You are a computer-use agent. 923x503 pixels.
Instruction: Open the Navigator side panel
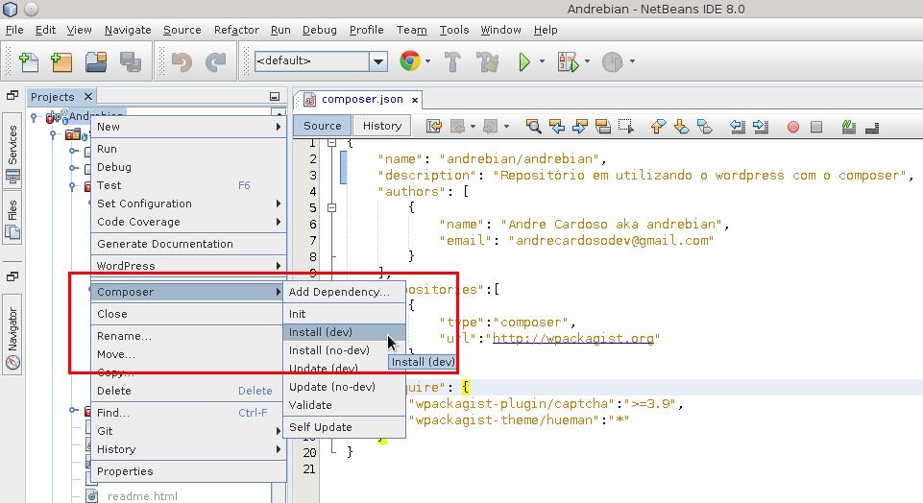pyautogui.click(x=12, y=334)
